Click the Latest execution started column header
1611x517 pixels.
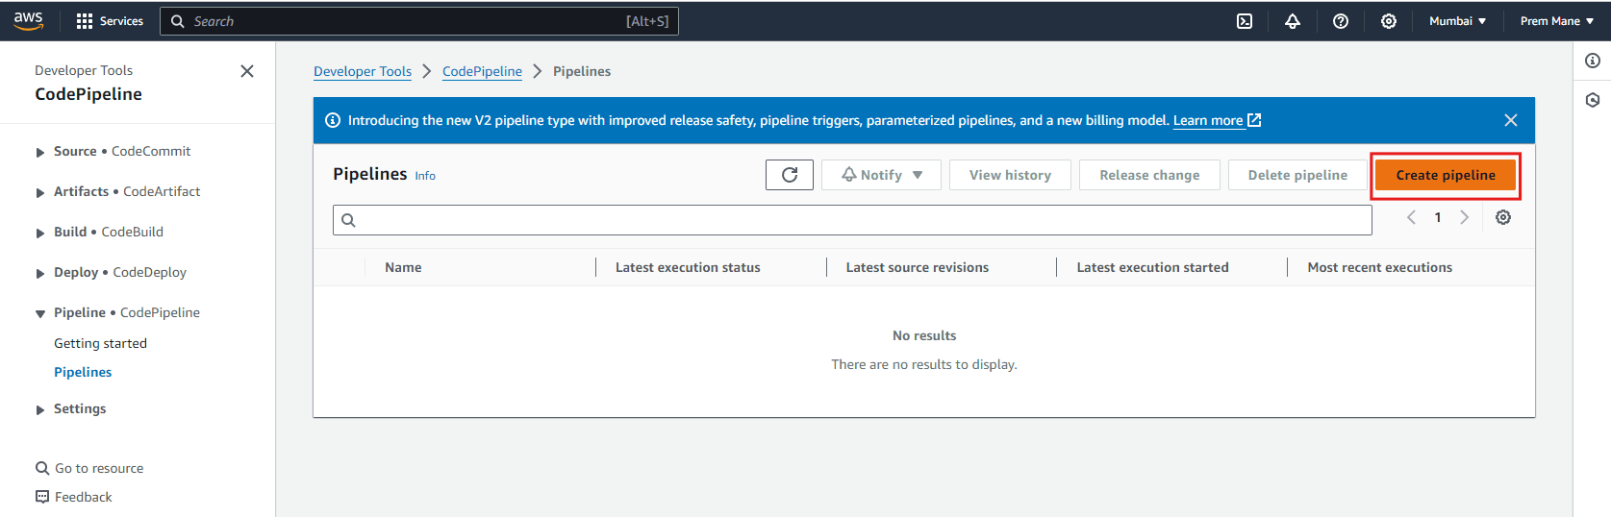click(1152, 267)
